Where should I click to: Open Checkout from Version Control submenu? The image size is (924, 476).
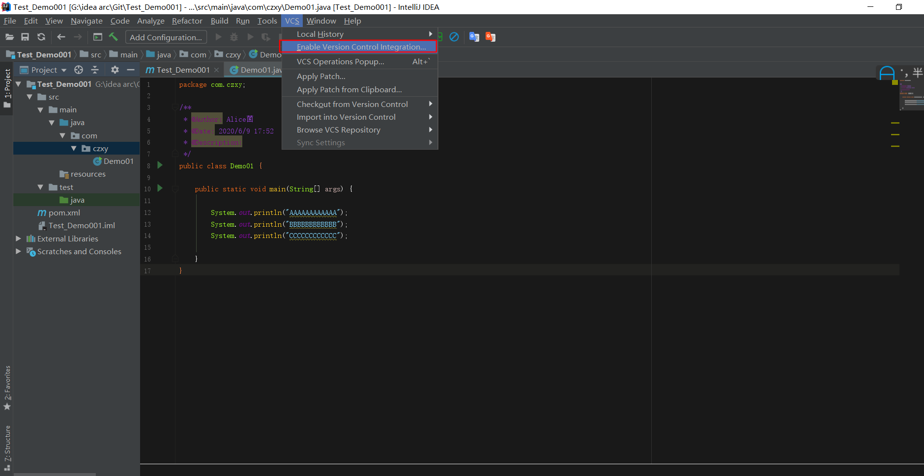point(360,104)
